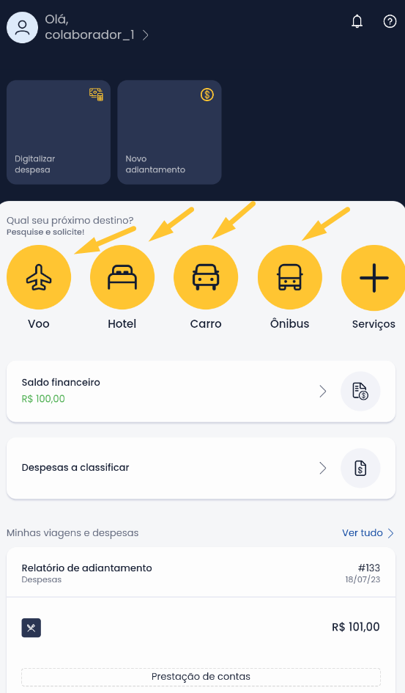Click the meal category icon in report
The width and height of the screenshot is (405, 693).
pos(31,628)
